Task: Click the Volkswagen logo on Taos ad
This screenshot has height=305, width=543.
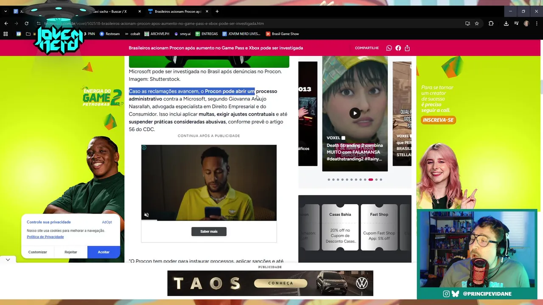Action: (x=362, y=283)
